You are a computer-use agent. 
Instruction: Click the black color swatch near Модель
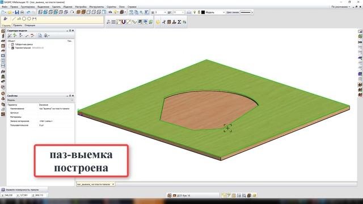click(203, 12)
